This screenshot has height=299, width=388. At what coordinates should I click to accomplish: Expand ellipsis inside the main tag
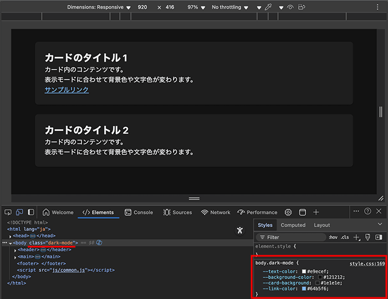point(38,257)
